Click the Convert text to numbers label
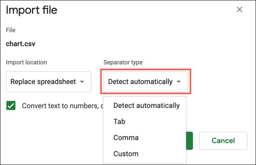The image size is (256, 165). (x=59, y=106)
